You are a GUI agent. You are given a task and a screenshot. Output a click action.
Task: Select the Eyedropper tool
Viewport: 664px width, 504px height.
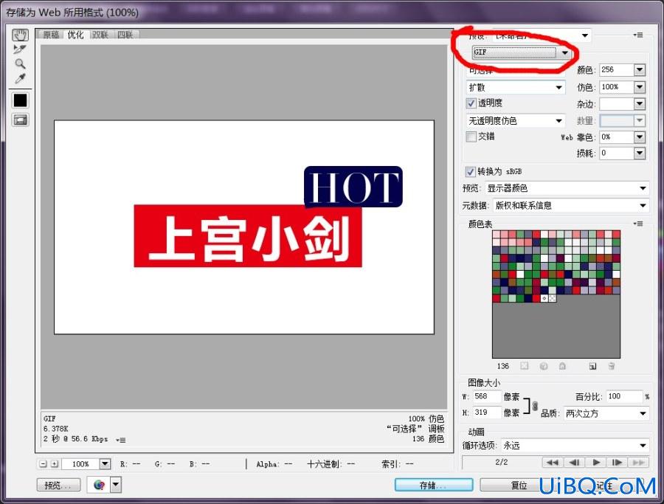tap(20, 78)
